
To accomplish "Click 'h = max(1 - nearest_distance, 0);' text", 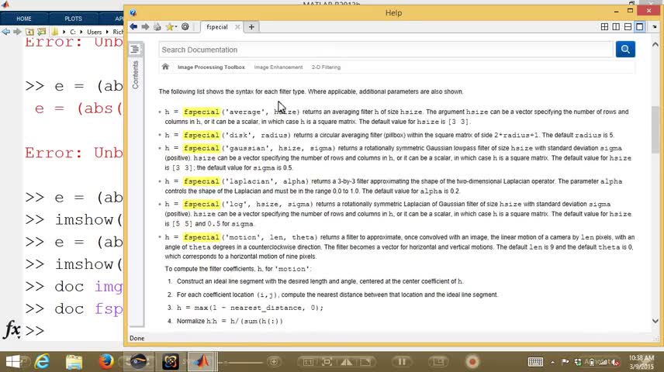I will (250, 308).
